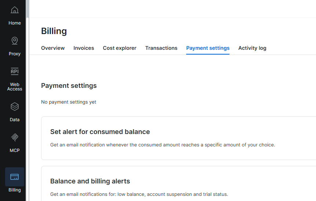Open the Data layers icon
316x201 pixels.
(15, 107)
